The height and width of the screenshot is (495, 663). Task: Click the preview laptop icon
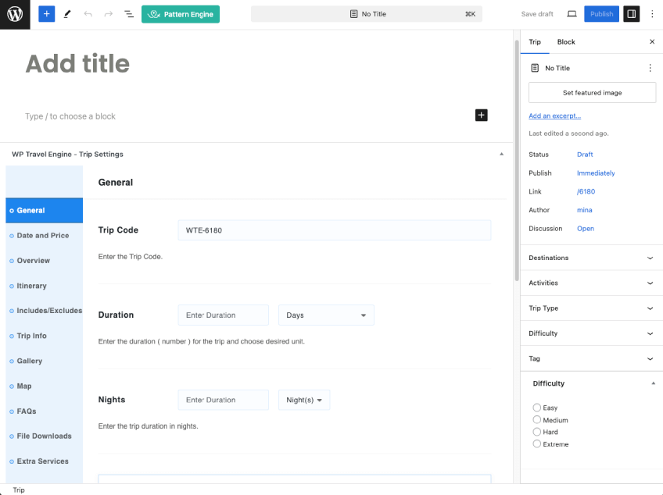(572, 14)
